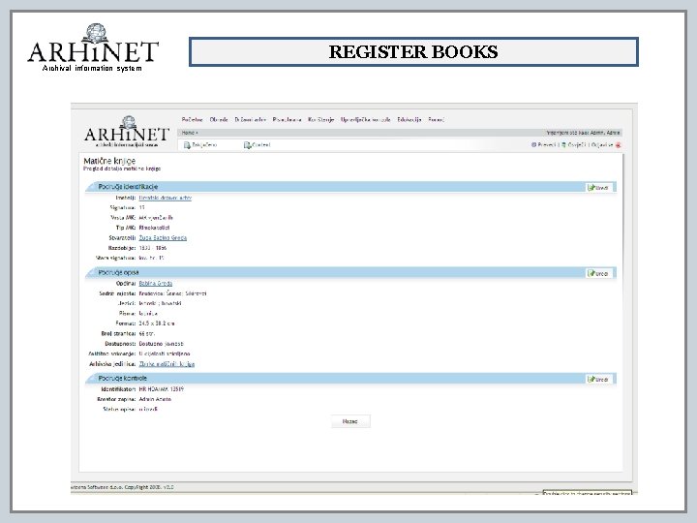
Task: Click the red Odjavi se logout icon
Action: (x=618, y=145)
